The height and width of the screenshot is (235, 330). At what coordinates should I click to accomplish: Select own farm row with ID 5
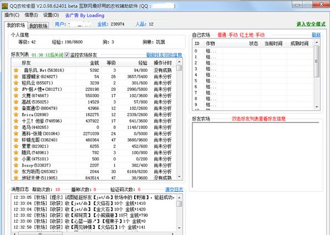253,81
